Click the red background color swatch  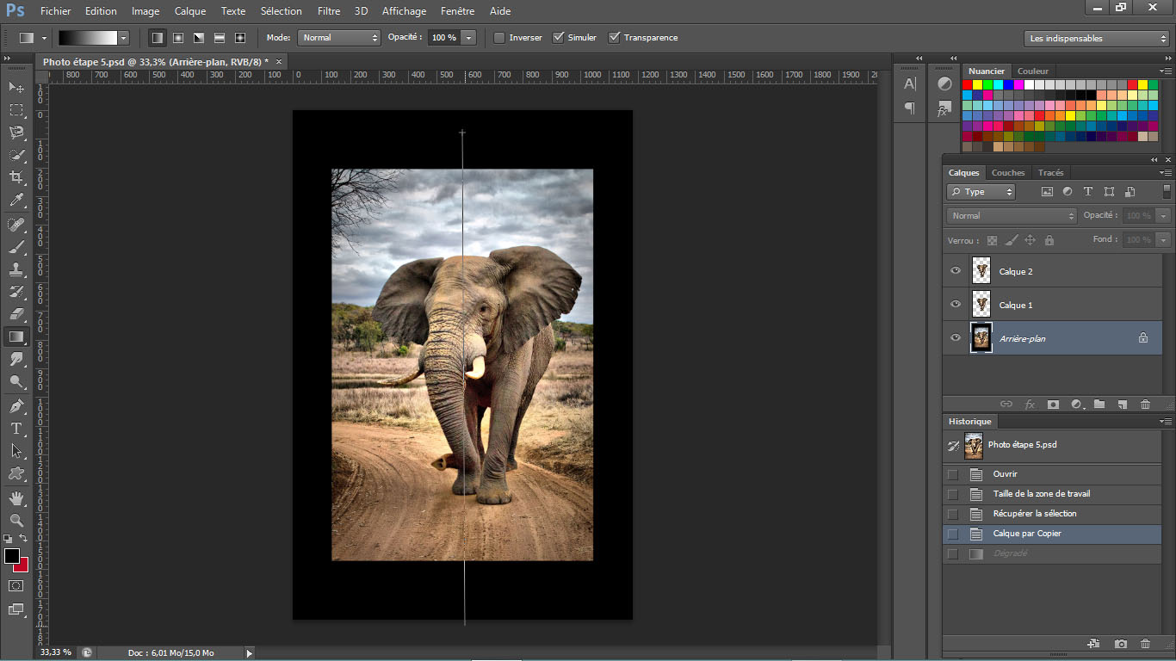(22, 566)
